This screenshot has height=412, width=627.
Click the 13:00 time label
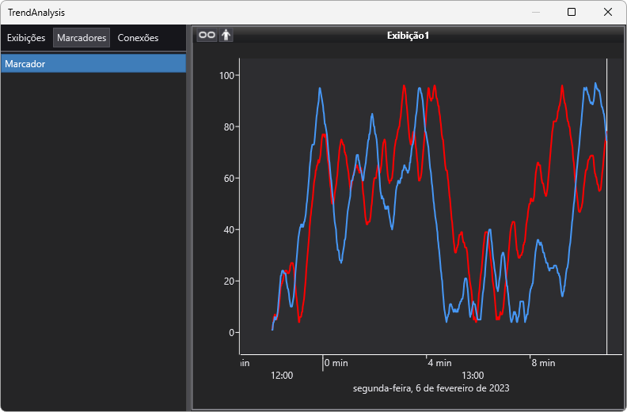(473, 375)
